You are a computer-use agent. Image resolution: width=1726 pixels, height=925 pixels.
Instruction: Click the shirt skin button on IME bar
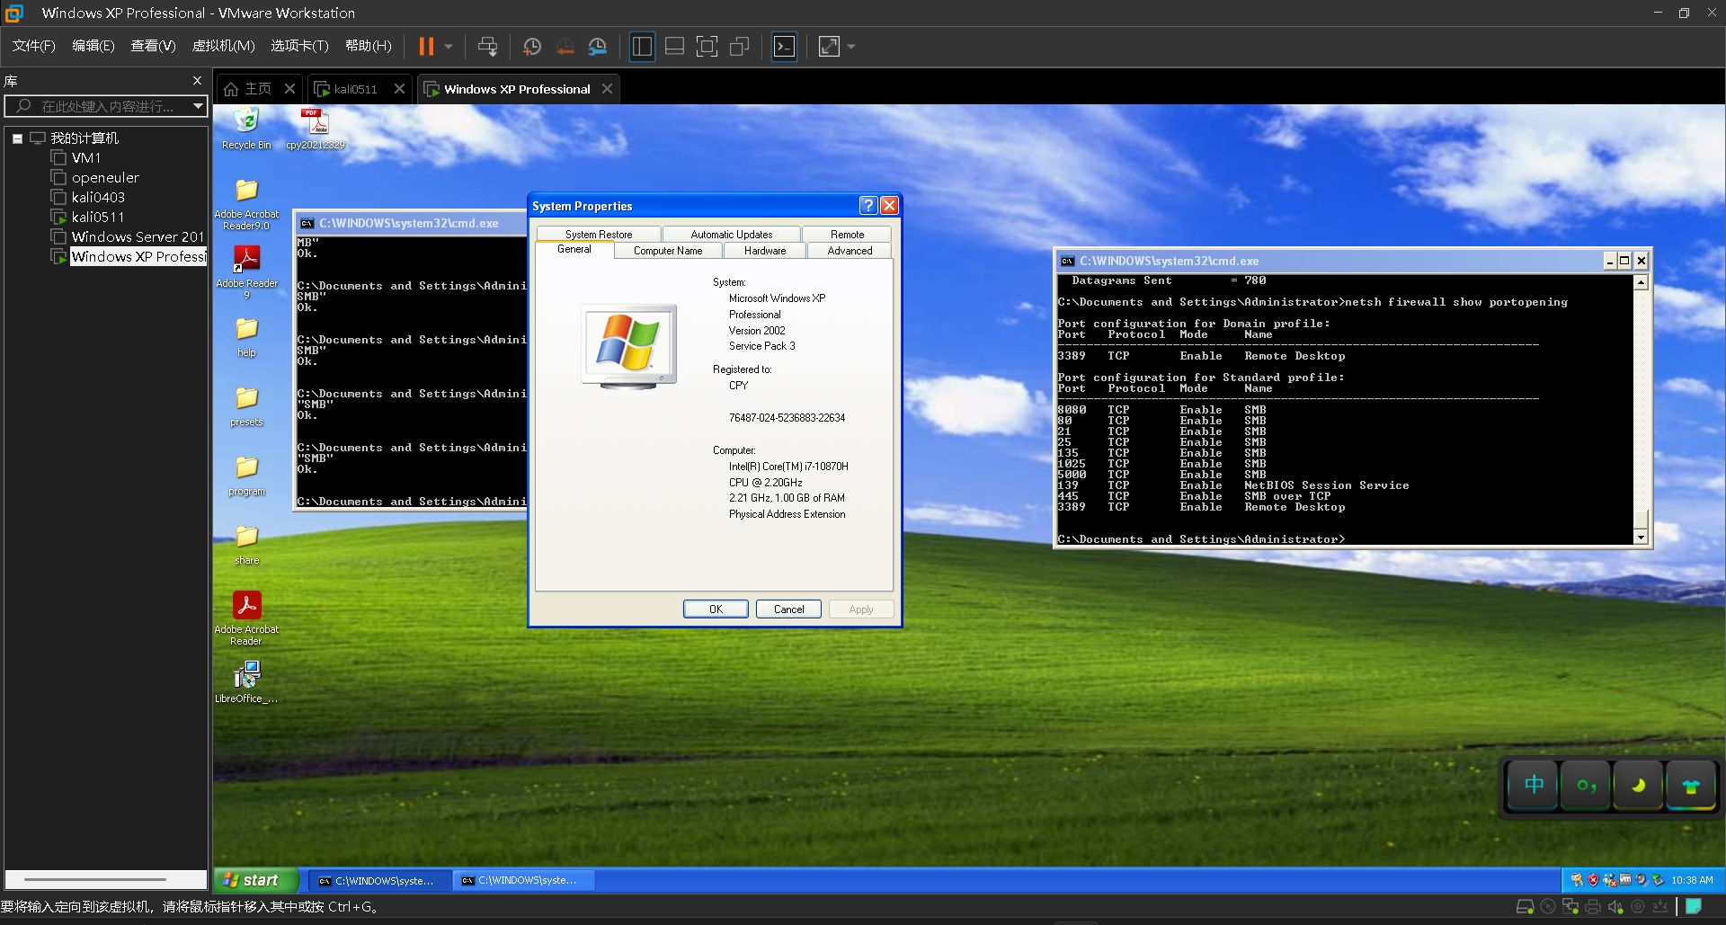tap(1690, 785)
